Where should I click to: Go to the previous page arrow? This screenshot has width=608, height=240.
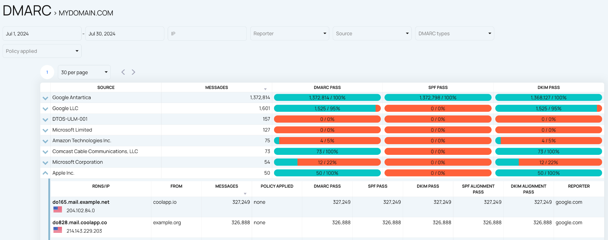123,72
